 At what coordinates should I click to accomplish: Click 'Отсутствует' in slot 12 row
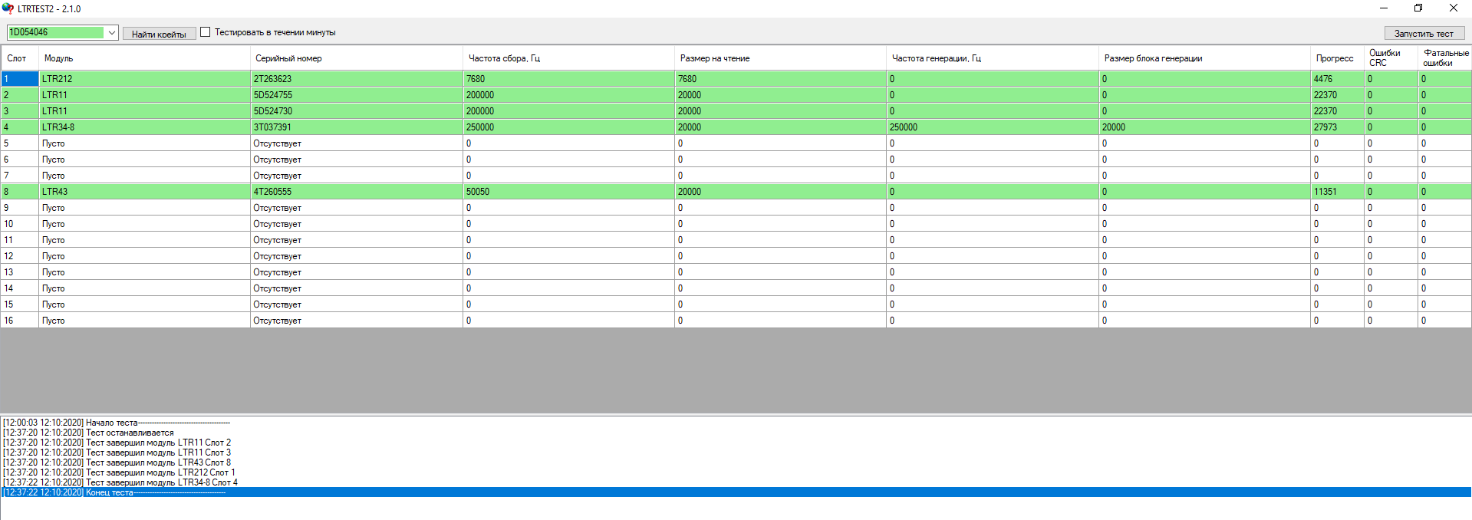pos(356,256)
